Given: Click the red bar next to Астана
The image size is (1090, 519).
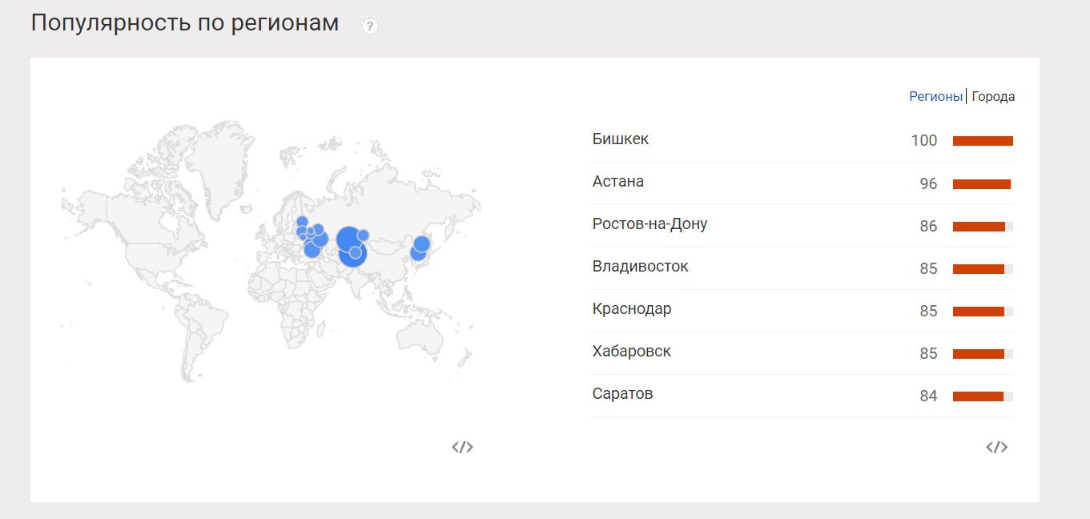Looking at the screenshot, I should coord(982,184).
